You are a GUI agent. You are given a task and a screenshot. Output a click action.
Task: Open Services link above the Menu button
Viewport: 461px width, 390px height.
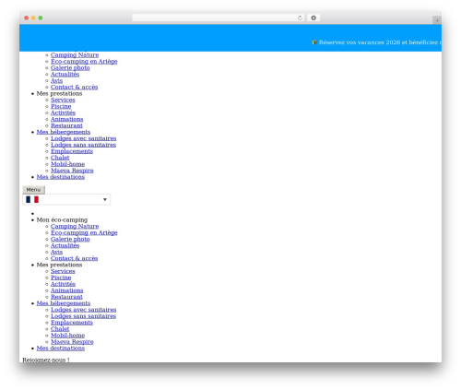63,100
